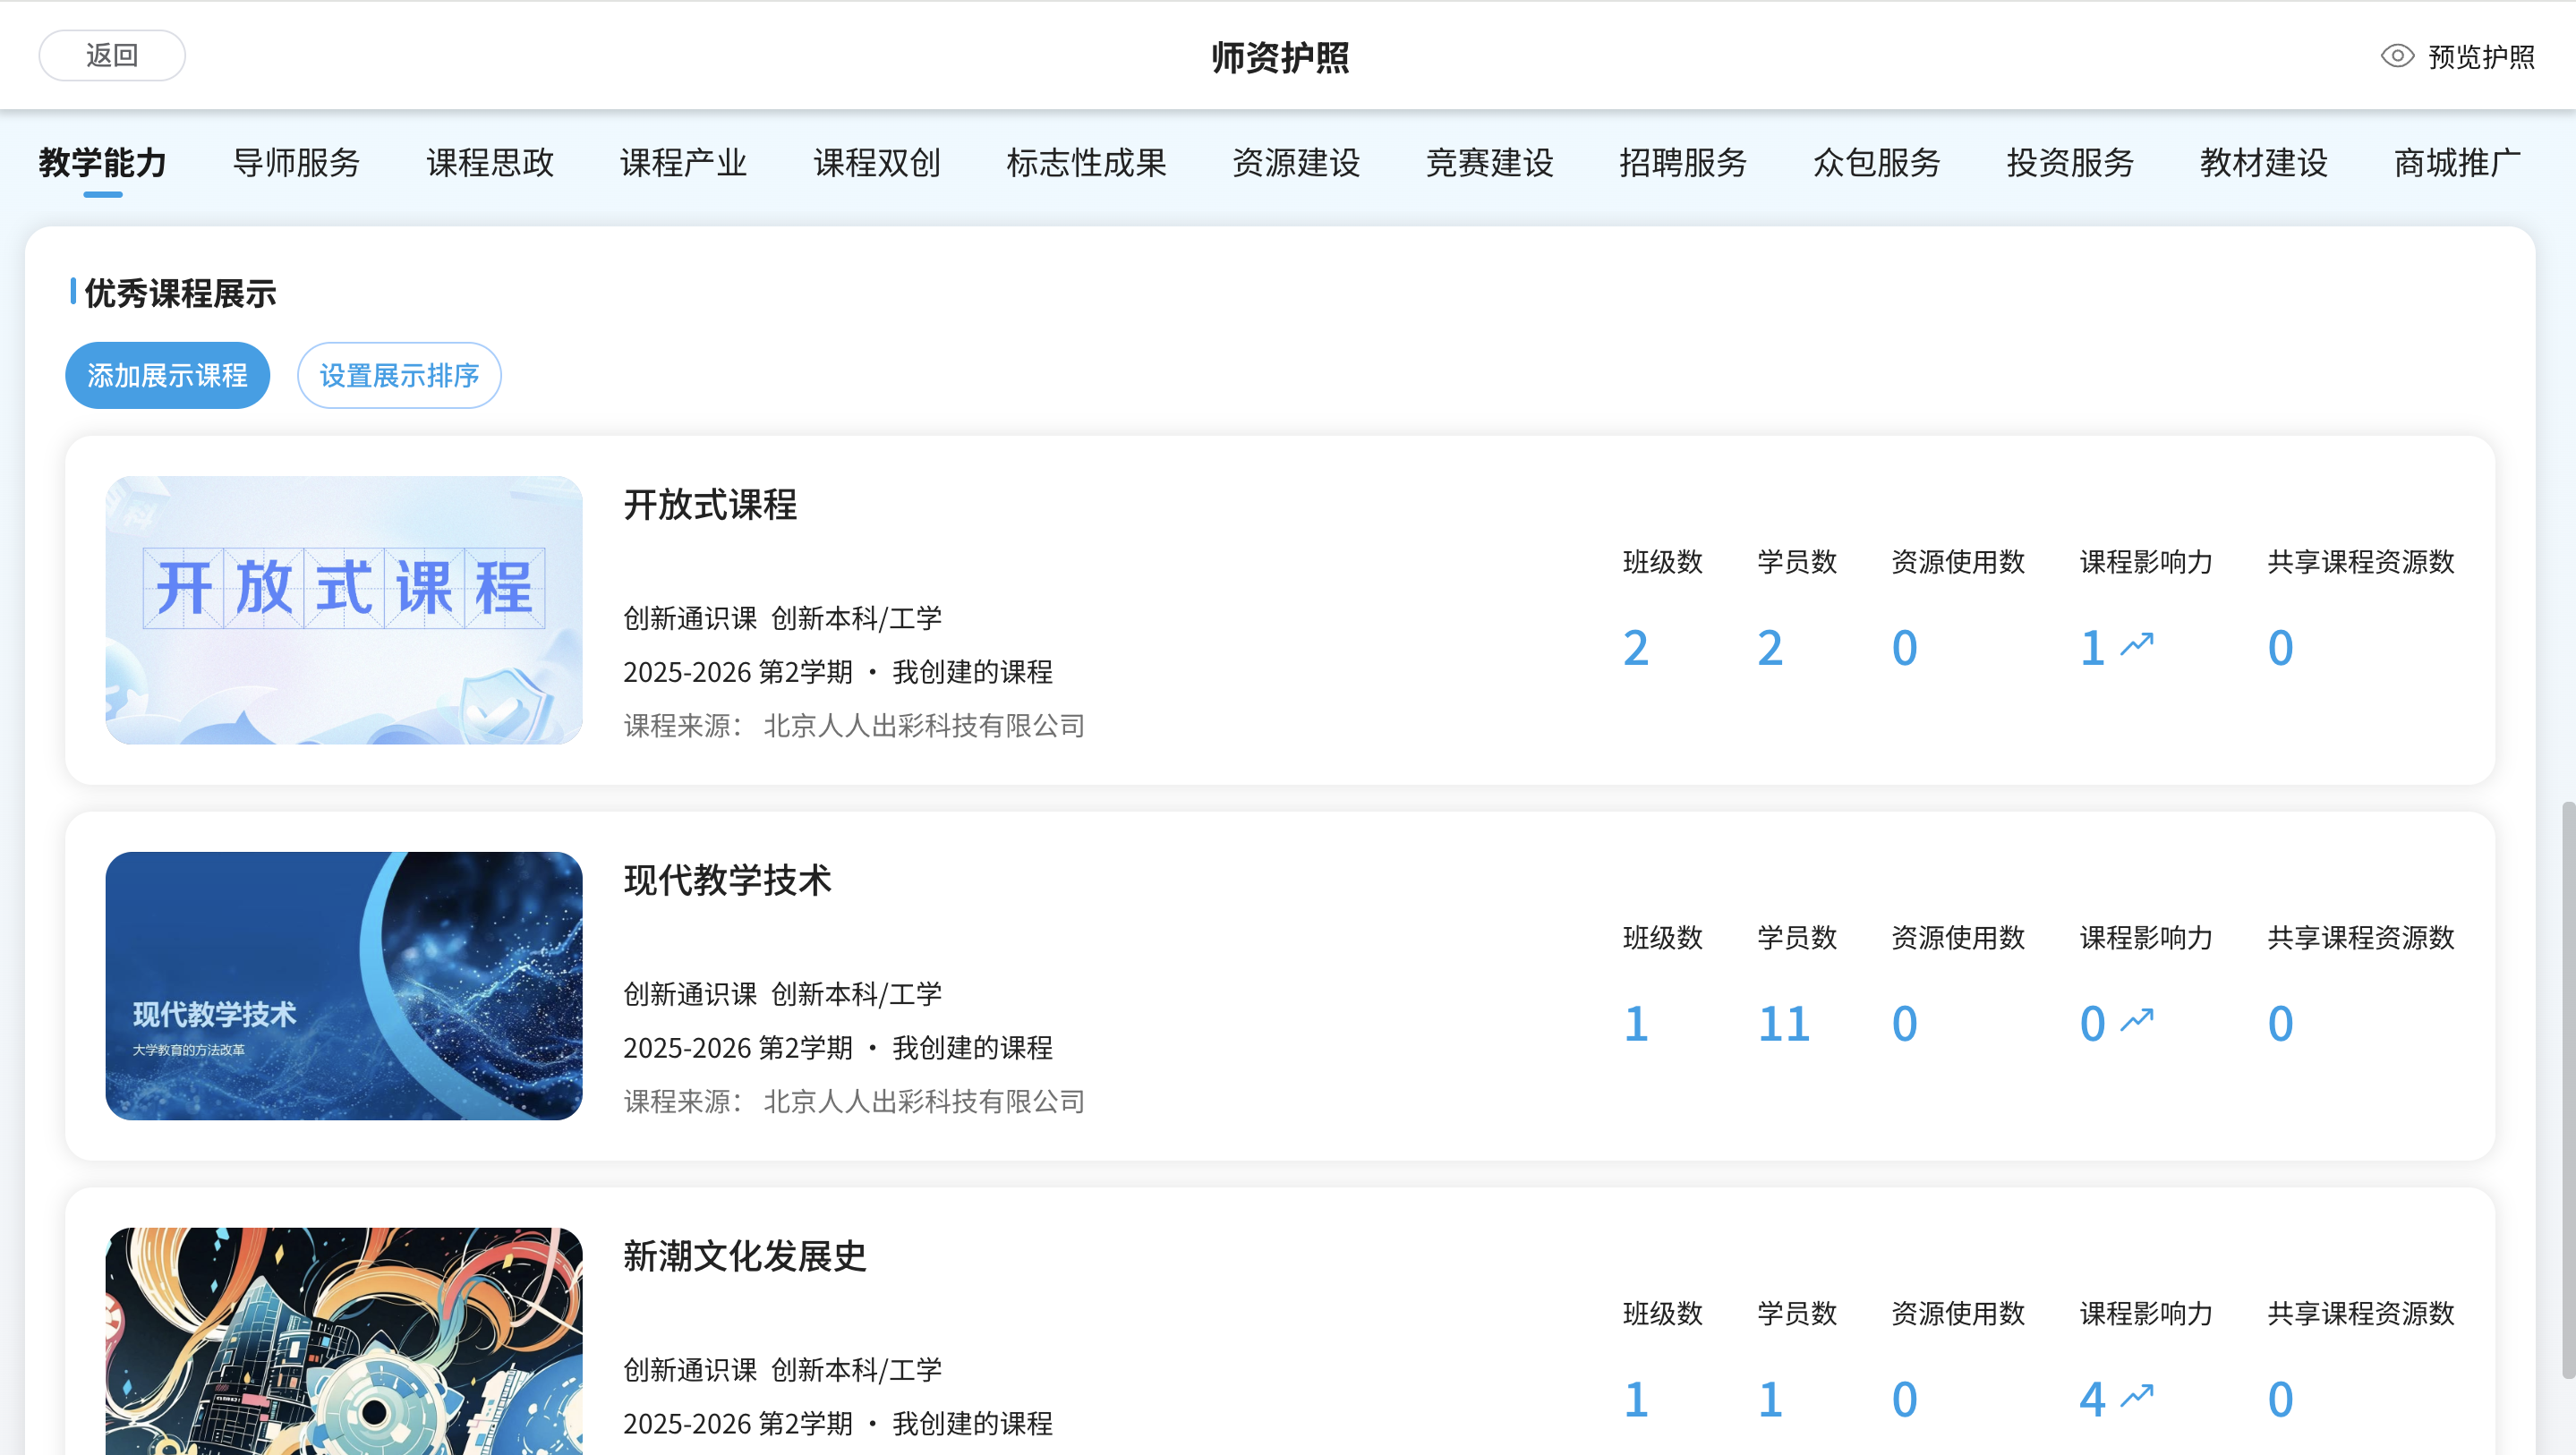Click 学员数 value 11 for 现代教学技术

coord(1784,1024)
